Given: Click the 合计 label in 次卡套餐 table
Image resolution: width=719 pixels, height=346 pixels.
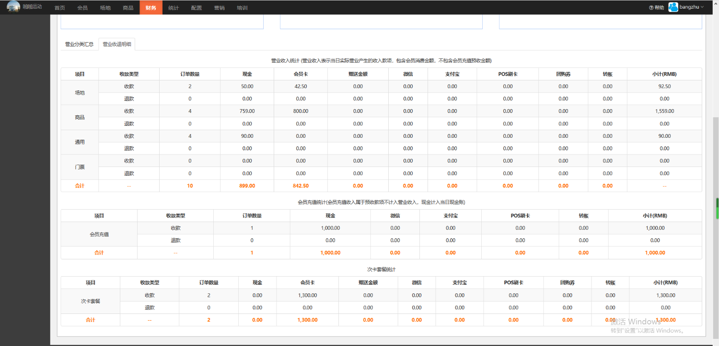Looking at the screenshot, I should click(90, 320).
